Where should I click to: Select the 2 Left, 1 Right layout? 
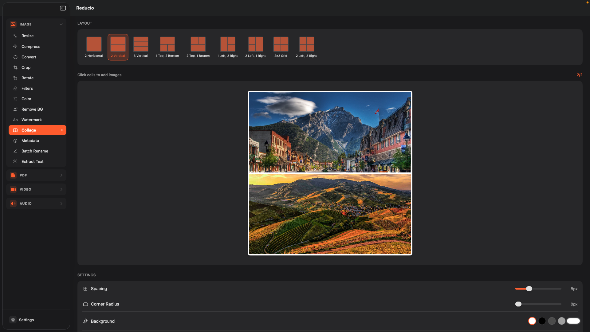pyautogui.click(x=255, y=44)
